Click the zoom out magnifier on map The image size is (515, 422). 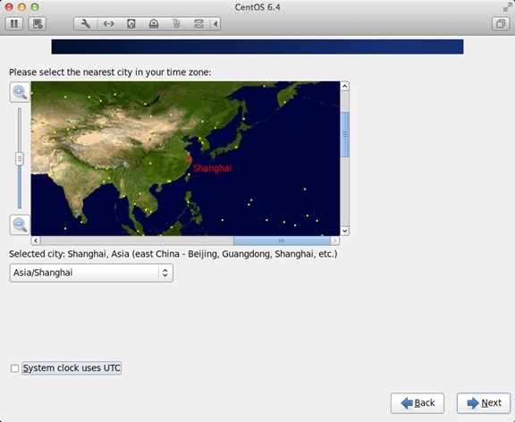click(x=20, y=225)
